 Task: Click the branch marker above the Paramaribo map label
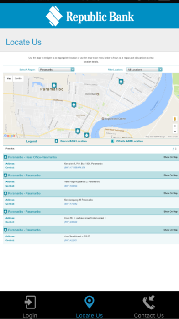pyautogui.click(x=54, y=85)
